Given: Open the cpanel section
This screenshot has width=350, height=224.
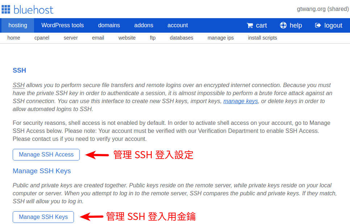Looking at the screenshot, I should (42, 37).
